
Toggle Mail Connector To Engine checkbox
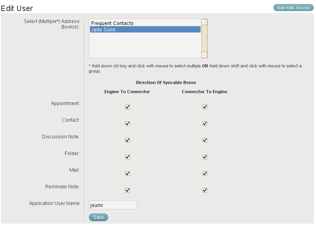pyautogui.click(x=205, y=174)
